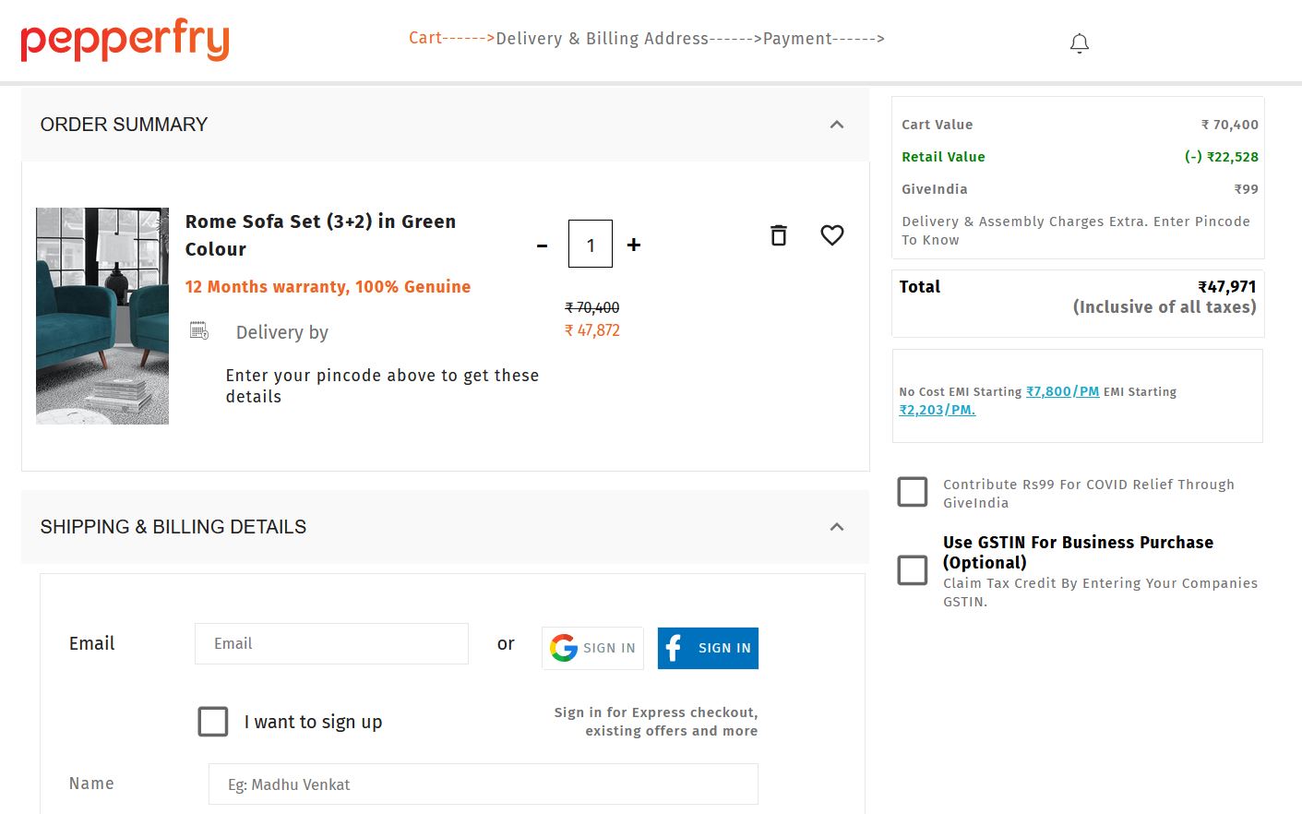Click the 12 Months warranty text
The height and width of the screenshot is (814, 1302).
click(x=328, y=287)
